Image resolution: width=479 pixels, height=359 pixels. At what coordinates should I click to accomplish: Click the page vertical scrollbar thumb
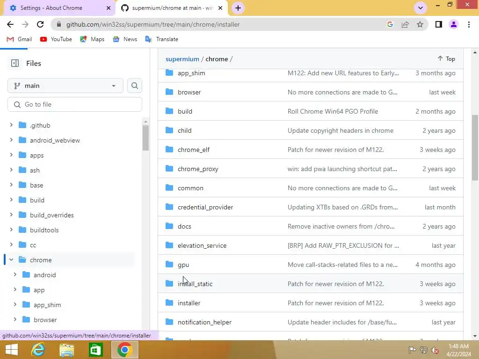[x=475, y=147]
